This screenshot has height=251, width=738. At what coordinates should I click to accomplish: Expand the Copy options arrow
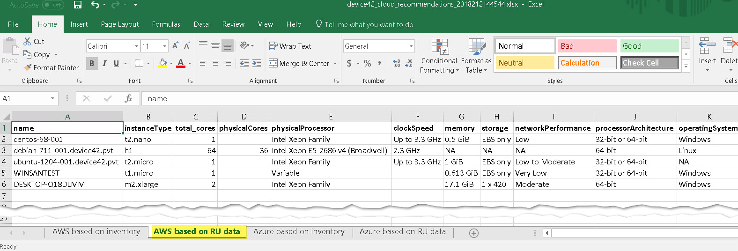pyautogui.click(x=56, y=55)
